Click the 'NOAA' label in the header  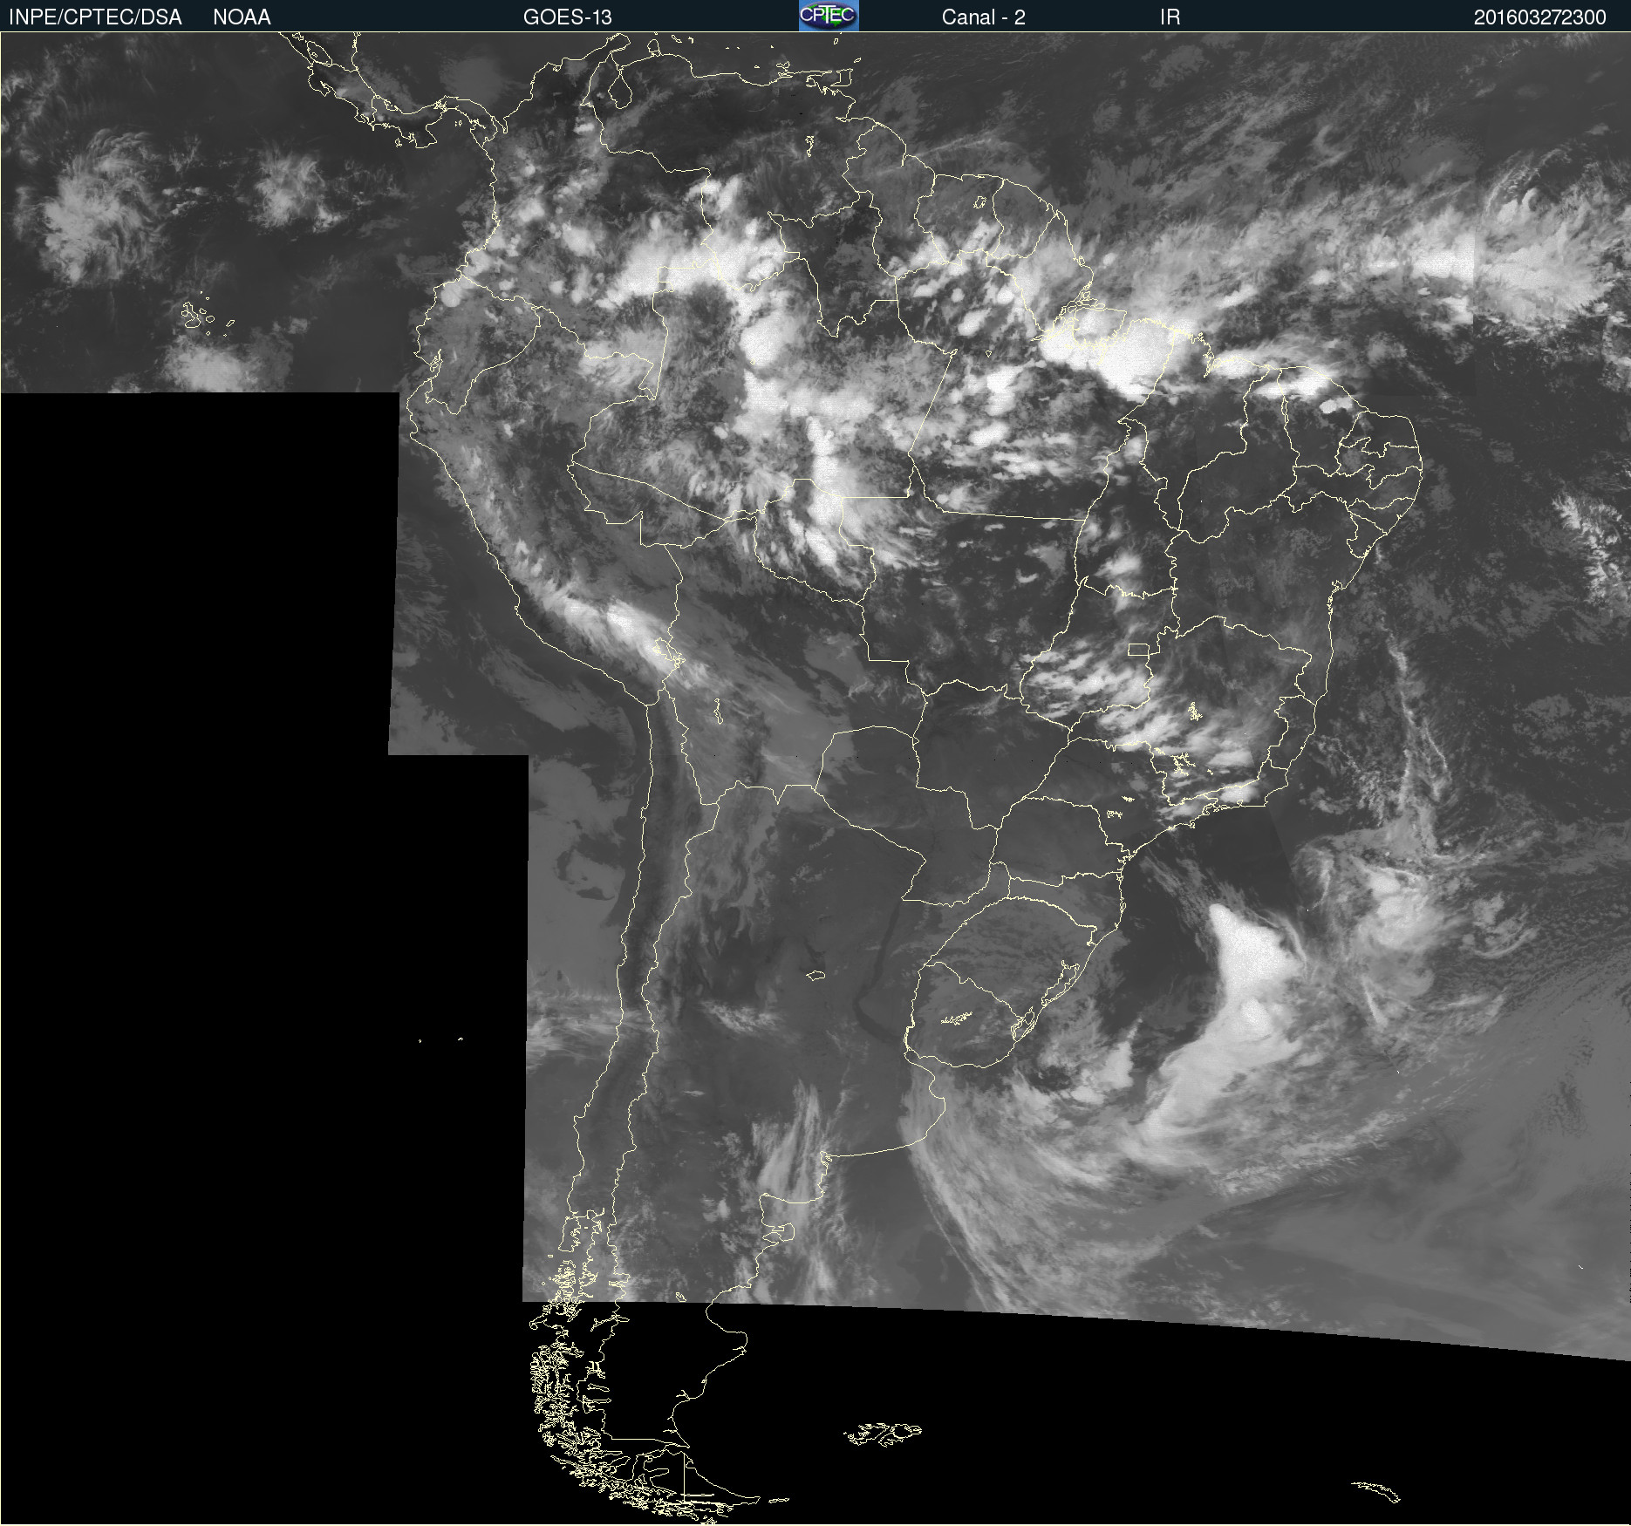242,17
